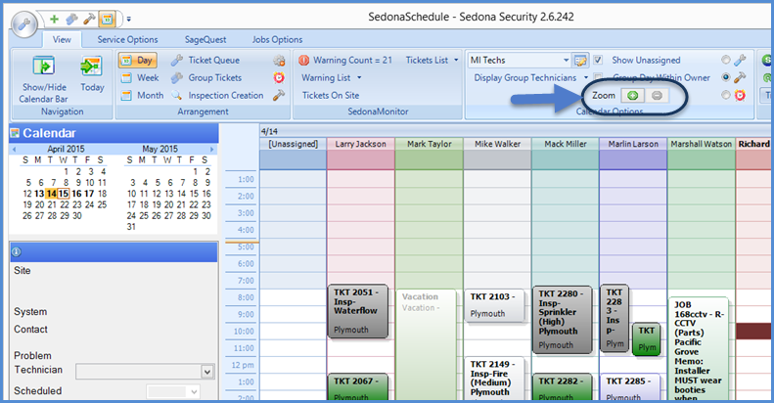Click the Ticket Queue wrench icon
Viewport: 774px width, 403px height.
[177, 61]
